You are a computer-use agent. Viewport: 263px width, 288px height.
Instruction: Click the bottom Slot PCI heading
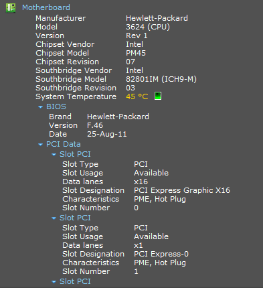tap(75, 281)
